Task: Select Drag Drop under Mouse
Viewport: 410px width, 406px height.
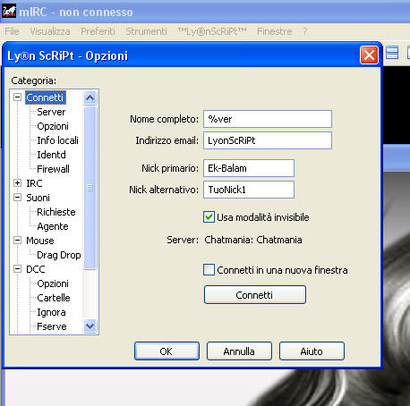Action: coord(59,255)
